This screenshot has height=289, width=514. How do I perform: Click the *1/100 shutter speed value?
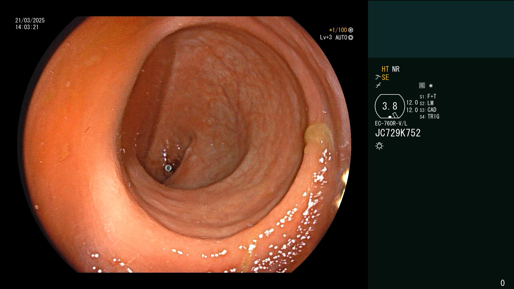click(x=338, y=30)
